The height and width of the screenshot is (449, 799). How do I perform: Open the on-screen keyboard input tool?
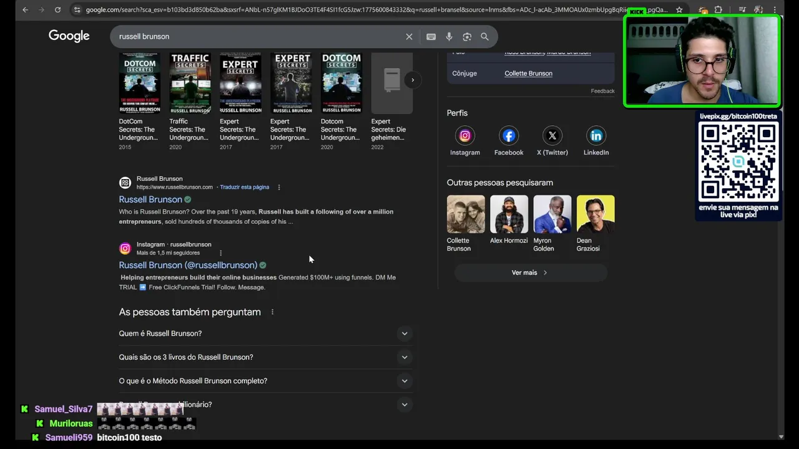(x=431, y=37)
